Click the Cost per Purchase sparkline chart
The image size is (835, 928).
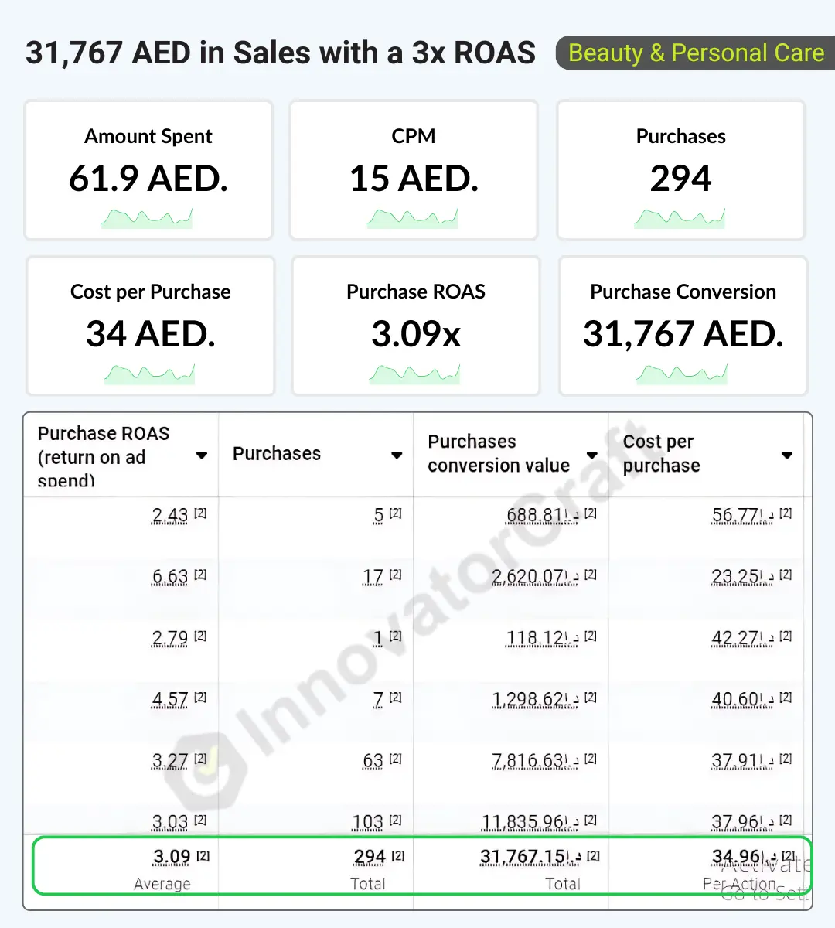click(150, 374)
